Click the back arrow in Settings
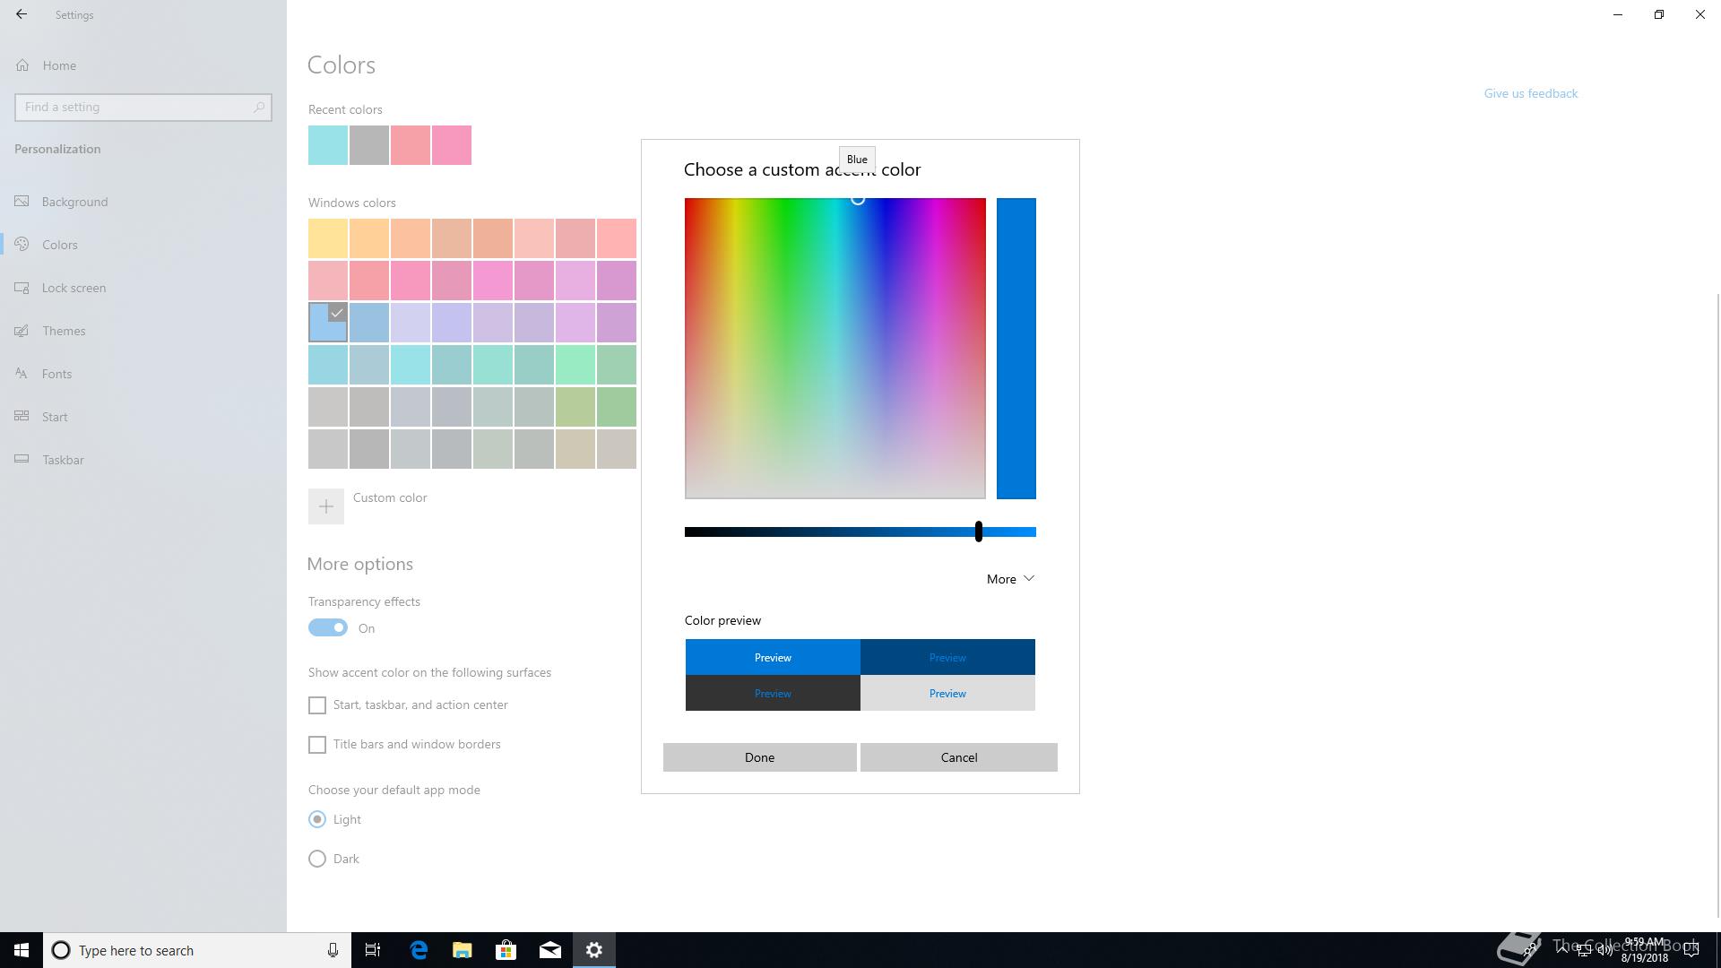This screenshot has height=968, width=1721. (22, 14)
